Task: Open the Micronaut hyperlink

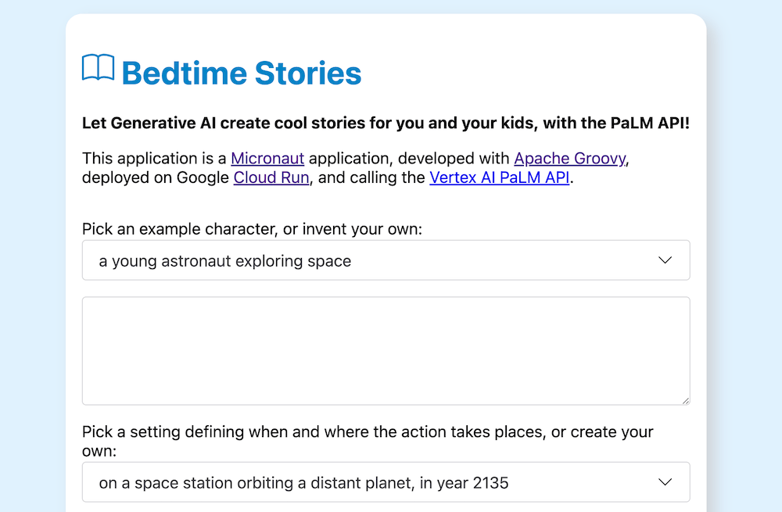Action: click(x=267, y=158)
